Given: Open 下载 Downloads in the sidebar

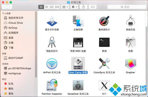Looking at the screenshot, I should (x=9, y=48).
